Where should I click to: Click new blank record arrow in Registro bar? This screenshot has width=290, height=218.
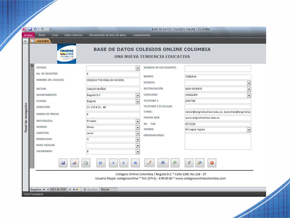click(78, 190)
